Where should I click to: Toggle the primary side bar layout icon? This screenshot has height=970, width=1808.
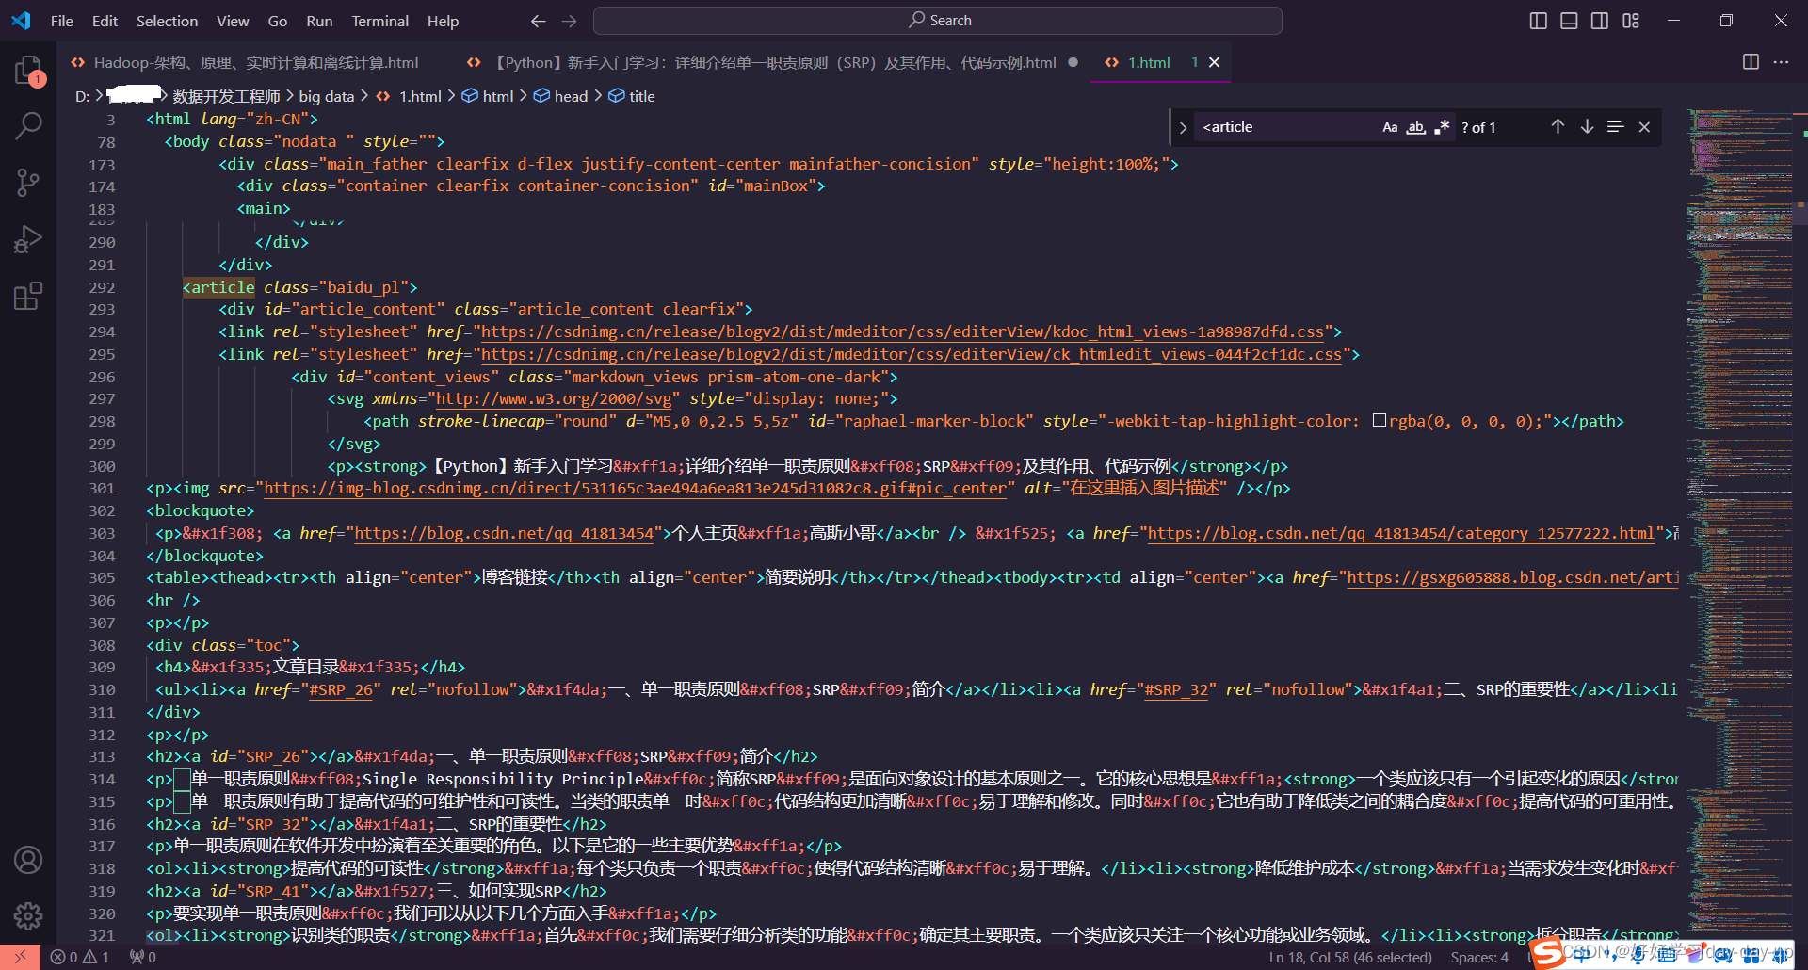click(x=1538, y=21)
